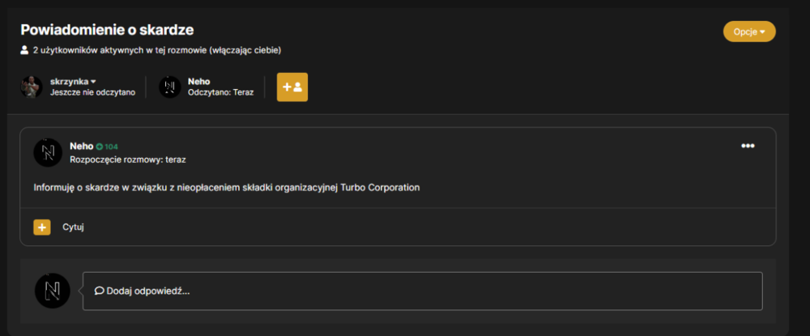This screenshot has height=336, width=810.
Task: Click the conversation title Powiadomienie o skardze
Action: (x=107, y=30)
